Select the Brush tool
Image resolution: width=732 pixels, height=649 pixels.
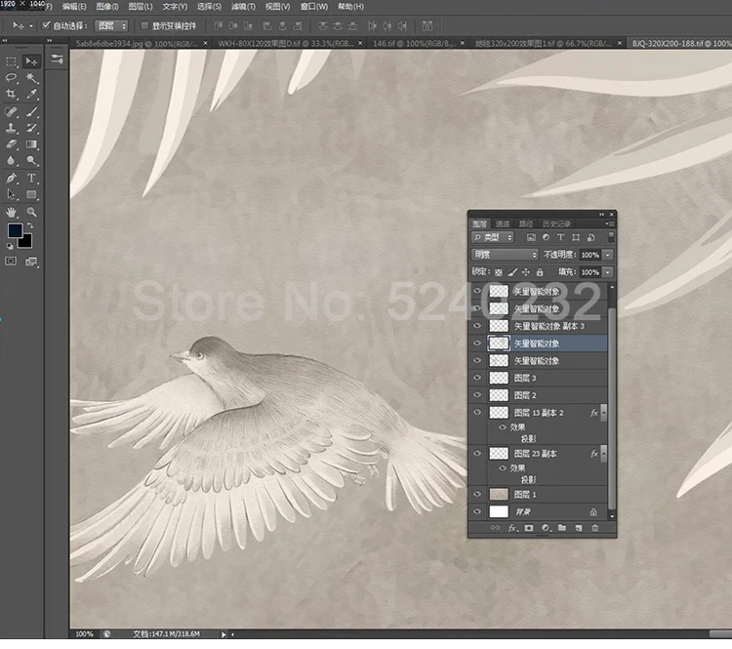(x=32, y=111)
